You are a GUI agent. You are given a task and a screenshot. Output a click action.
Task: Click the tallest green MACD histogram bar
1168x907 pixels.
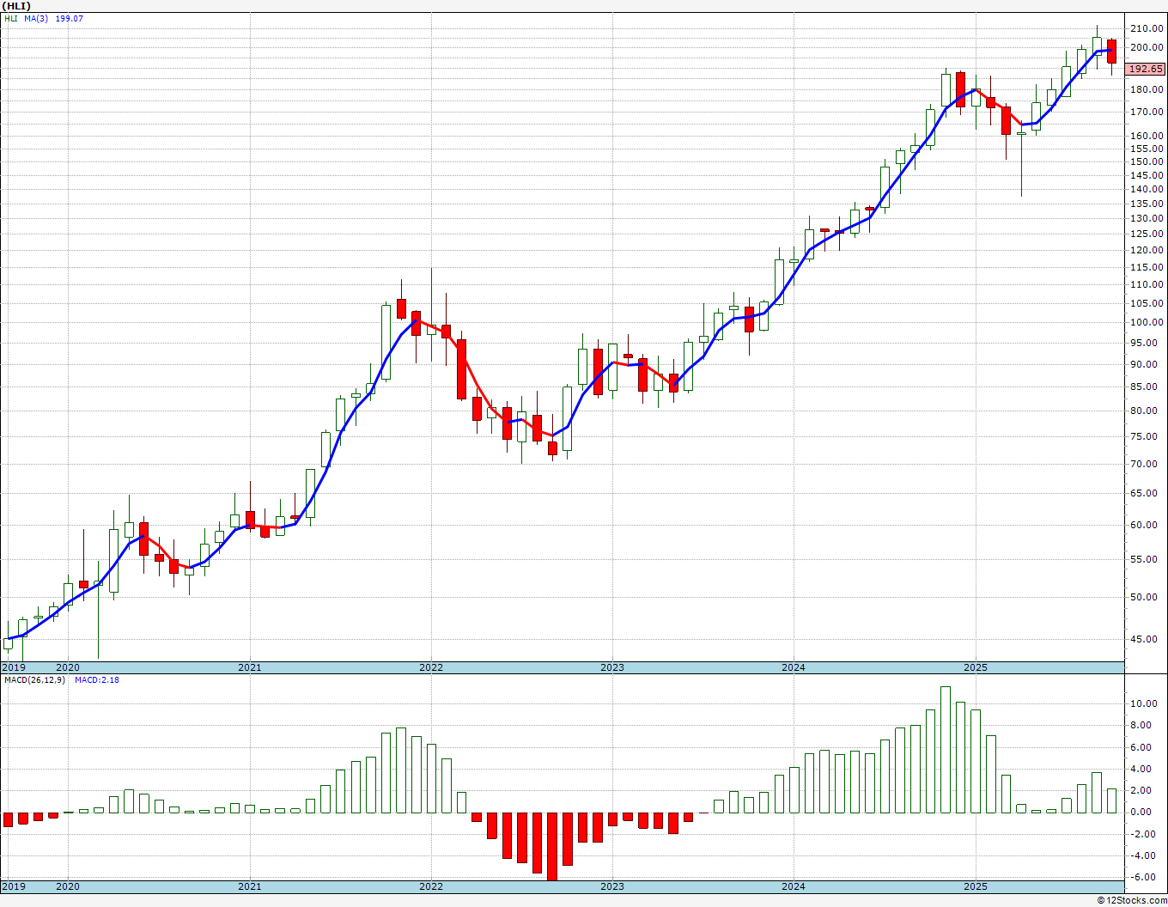pos(946,749)
